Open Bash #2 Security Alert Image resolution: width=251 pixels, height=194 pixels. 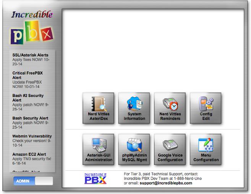(28, 98)
